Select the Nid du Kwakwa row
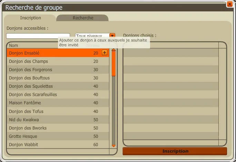The height and width of the screenshot is (162, 236). pyautogui.click(x=58, y=120)
